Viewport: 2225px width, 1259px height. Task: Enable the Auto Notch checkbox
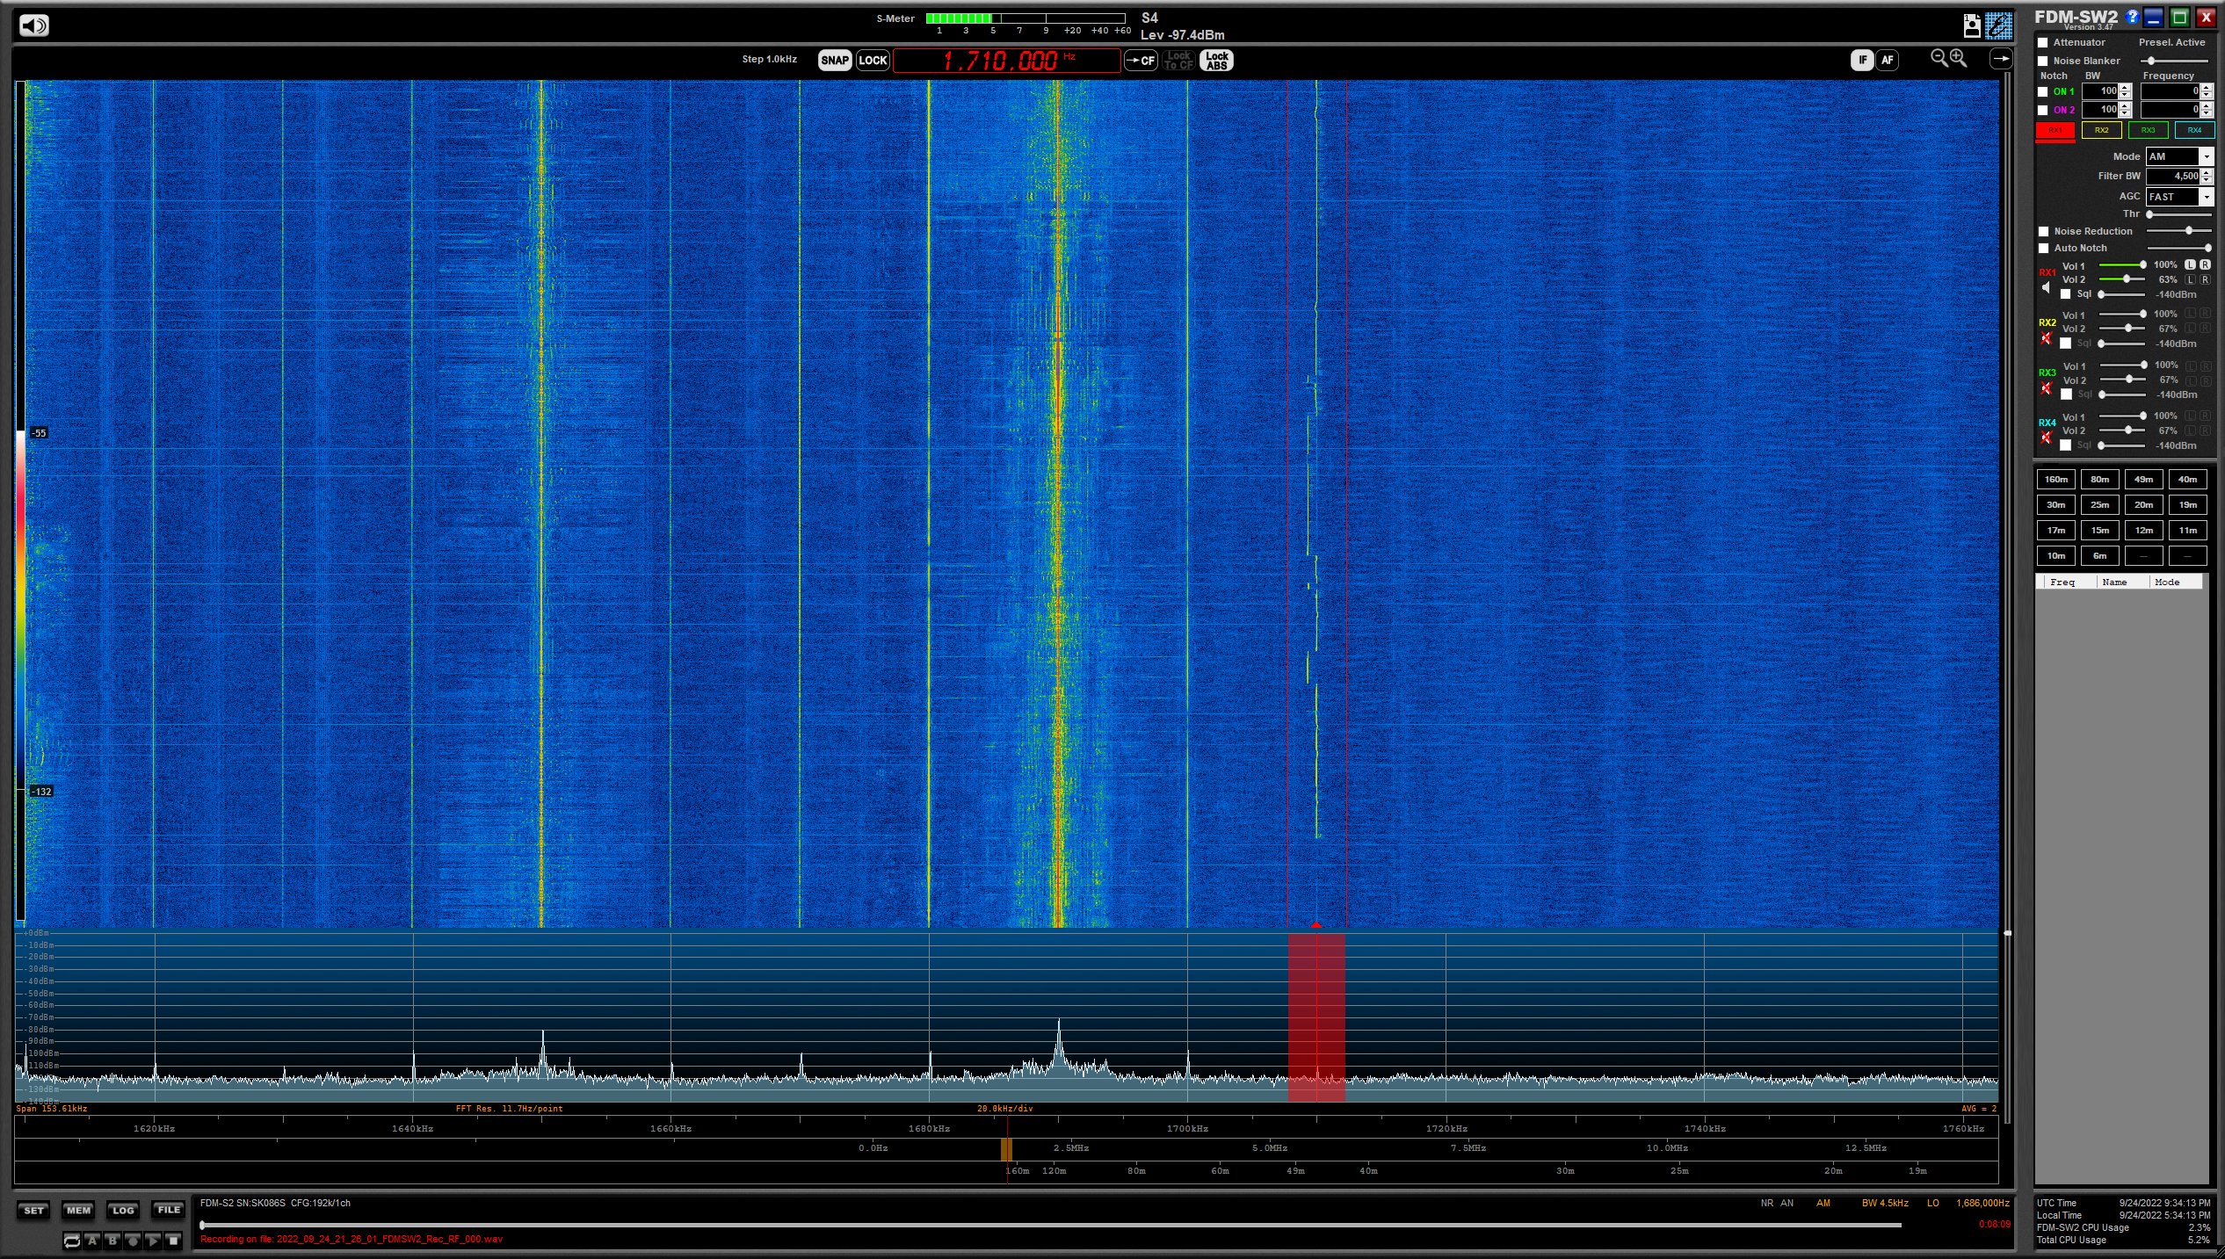(x=2043, y=248)
